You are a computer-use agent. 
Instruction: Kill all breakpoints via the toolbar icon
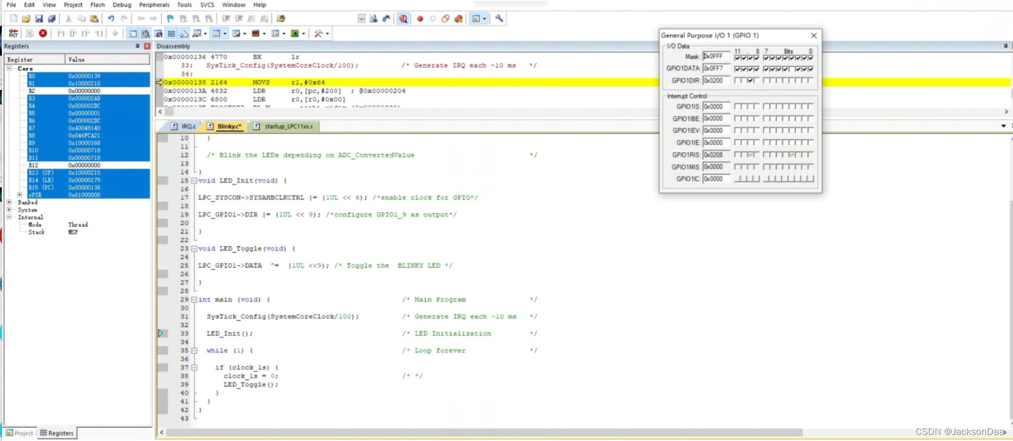[x=458, y=19]
